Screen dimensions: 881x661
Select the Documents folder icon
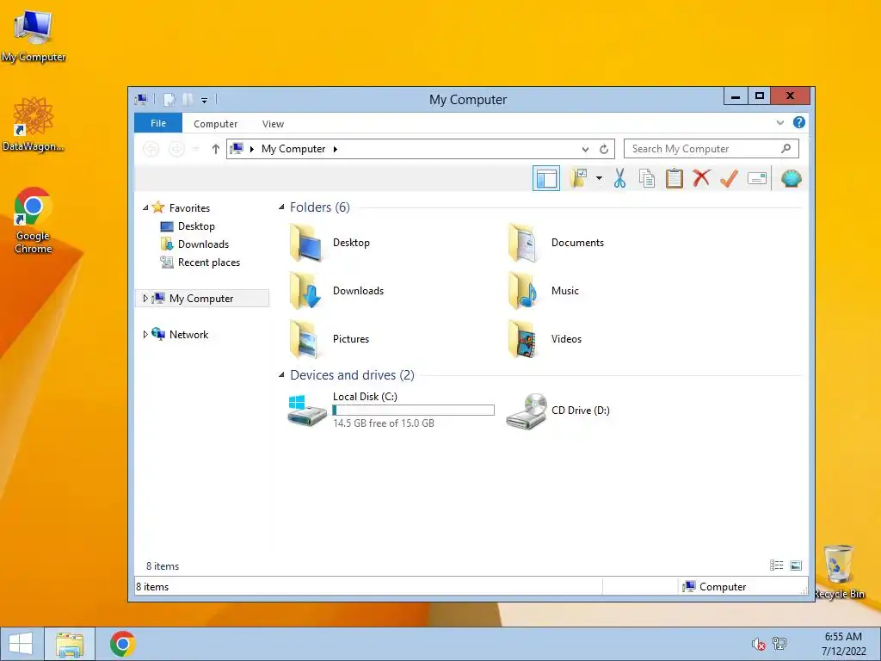point(524,243)
